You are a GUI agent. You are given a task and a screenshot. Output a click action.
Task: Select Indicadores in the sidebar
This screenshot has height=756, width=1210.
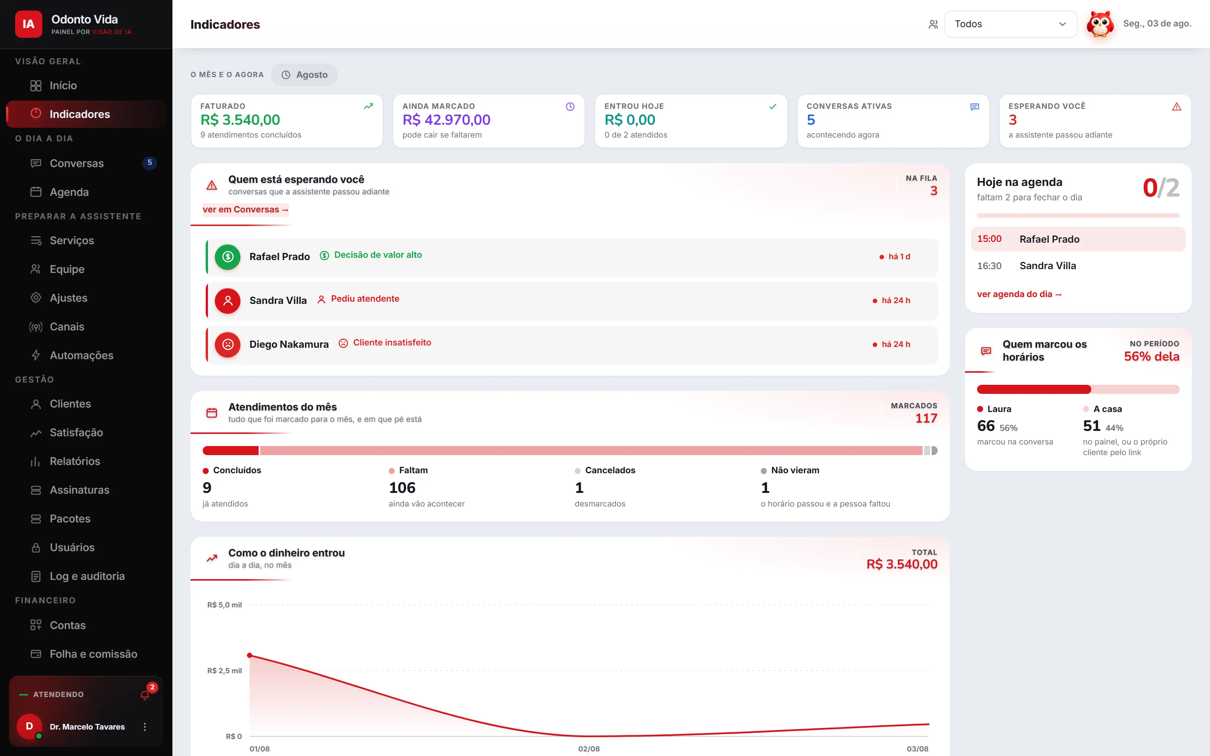[x=86, y=114]
